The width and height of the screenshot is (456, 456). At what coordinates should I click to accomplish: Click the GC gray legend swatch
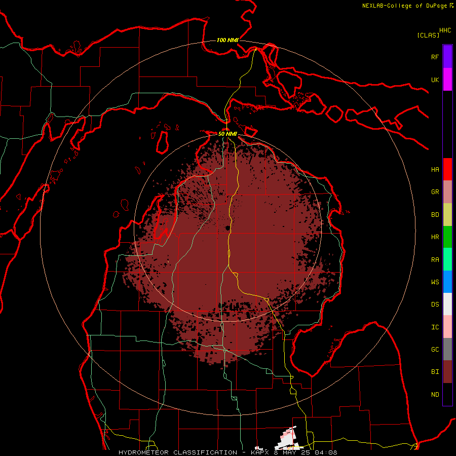coord(447,349)
